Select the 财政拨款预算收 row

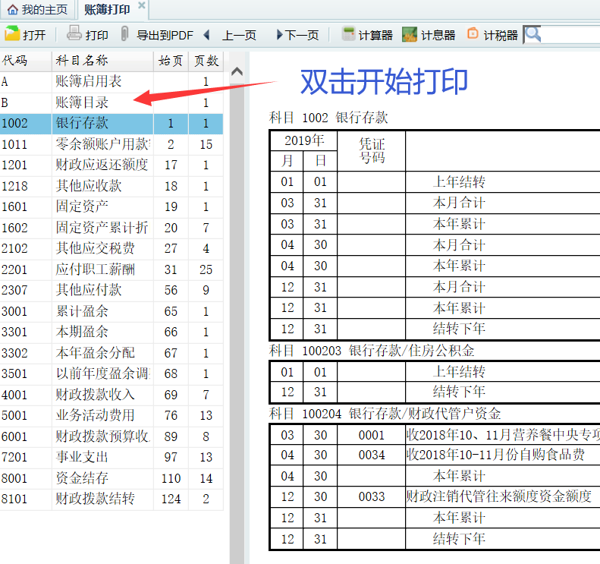(x=112, y=436)
